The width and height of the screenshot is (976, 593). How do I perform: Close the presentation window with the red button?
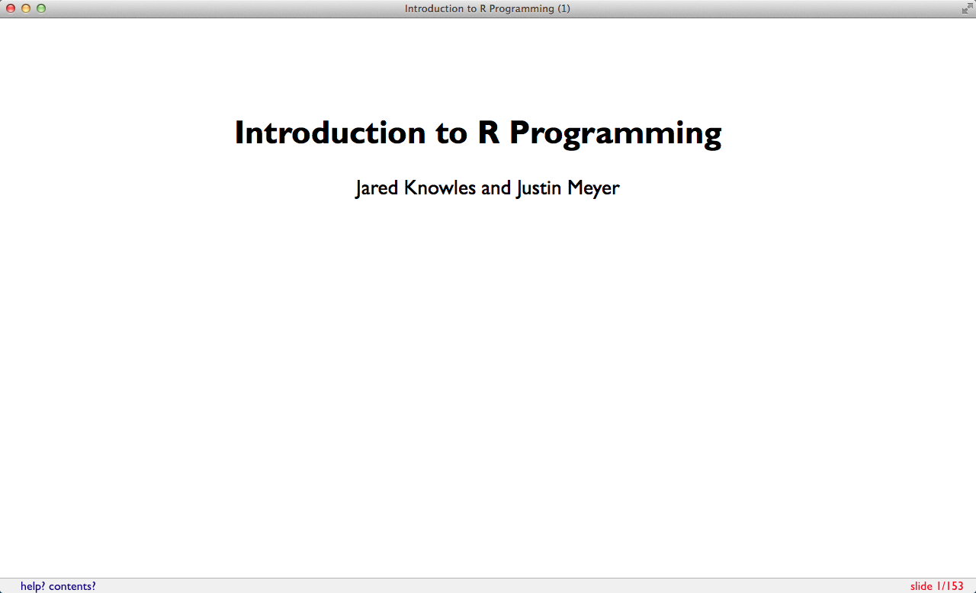pos(11,8)
